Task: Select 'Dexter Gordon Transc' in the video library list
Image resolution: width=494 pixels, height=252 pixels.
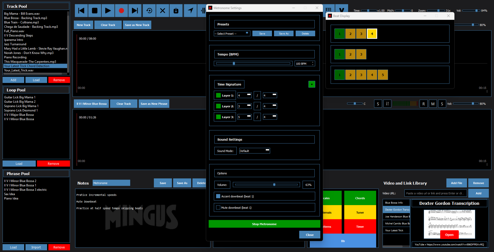Action: tap(397, 210)
